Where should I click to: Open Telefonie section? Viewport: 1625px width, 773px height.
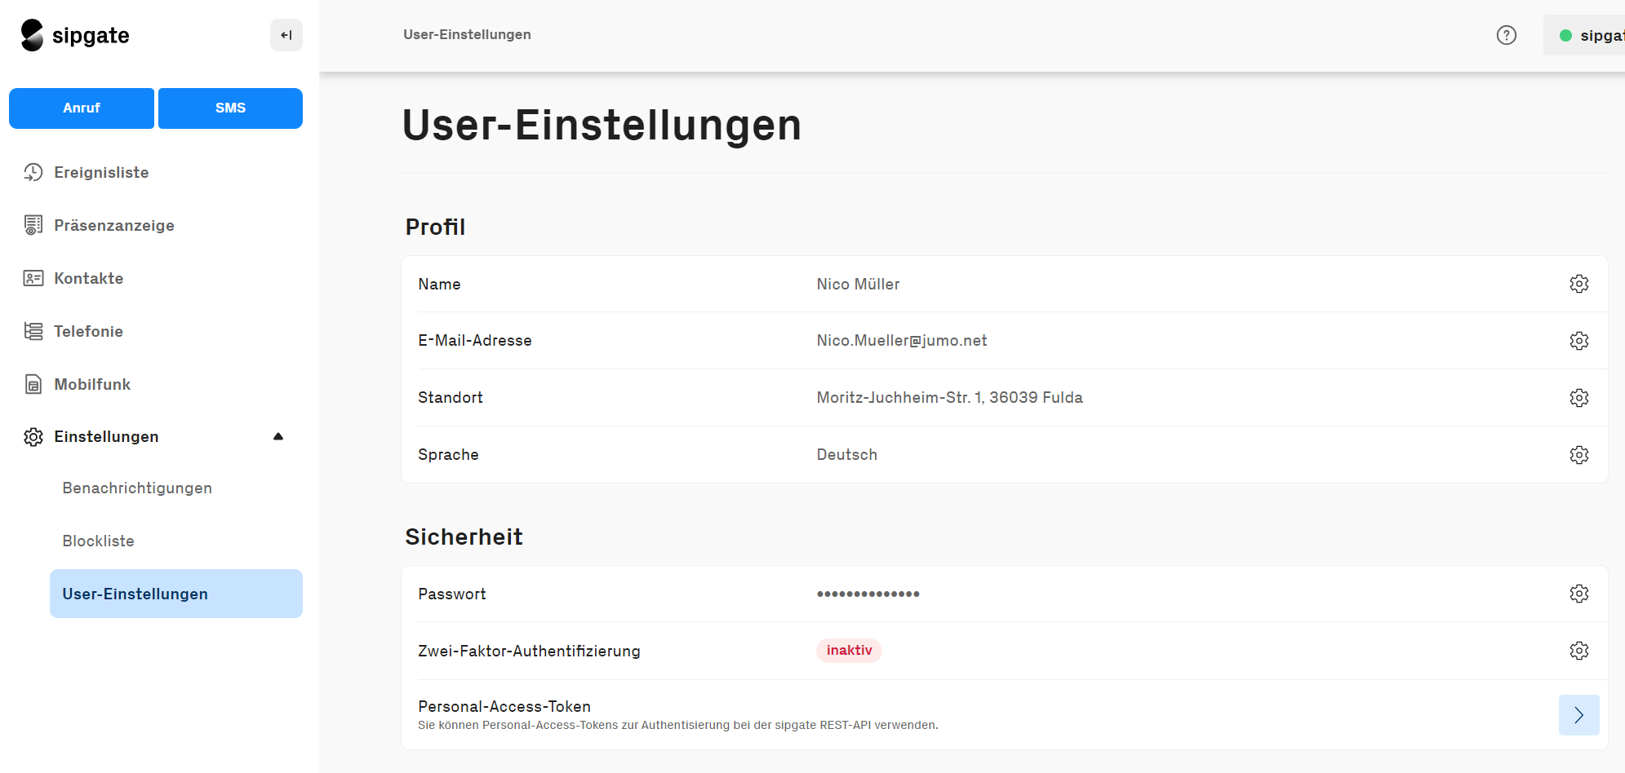pos(88,331)
